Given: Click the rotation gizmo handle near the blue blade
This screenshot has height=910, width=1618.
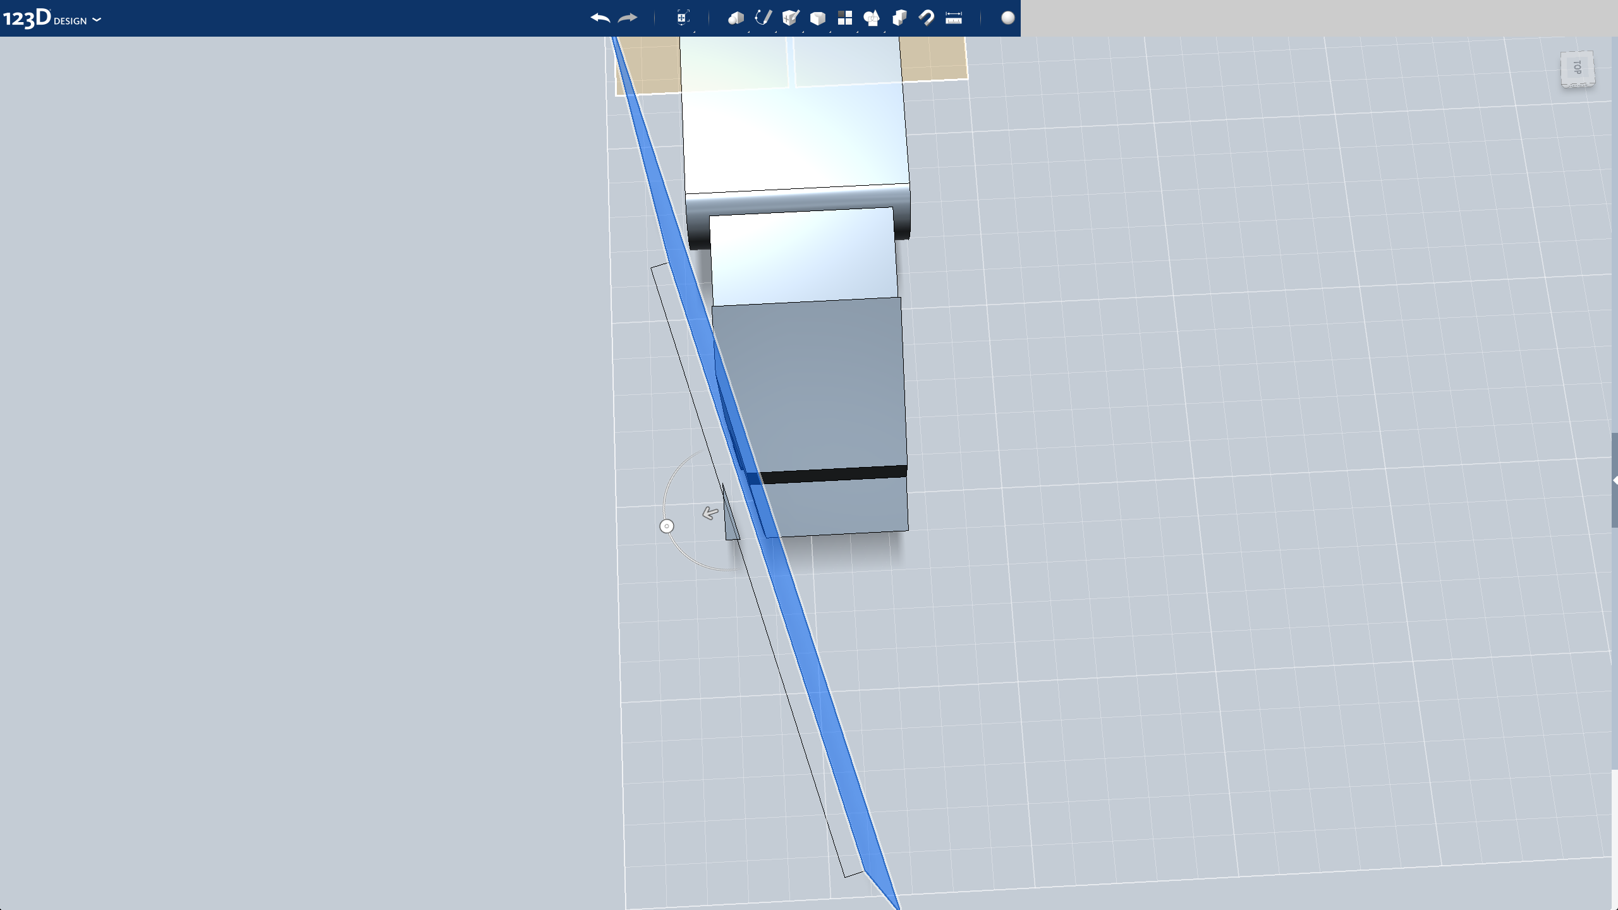Looking at the screenshot, I should click(x=666, y=525).
